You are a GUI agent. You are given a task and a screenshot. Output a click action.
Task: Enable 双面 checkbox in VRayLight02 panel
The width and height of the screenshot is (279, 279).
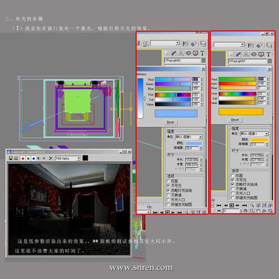tap(168, 181)
